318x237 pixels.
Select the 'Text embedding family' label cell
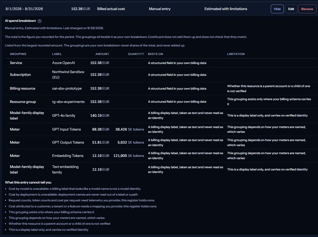point(65,169)
